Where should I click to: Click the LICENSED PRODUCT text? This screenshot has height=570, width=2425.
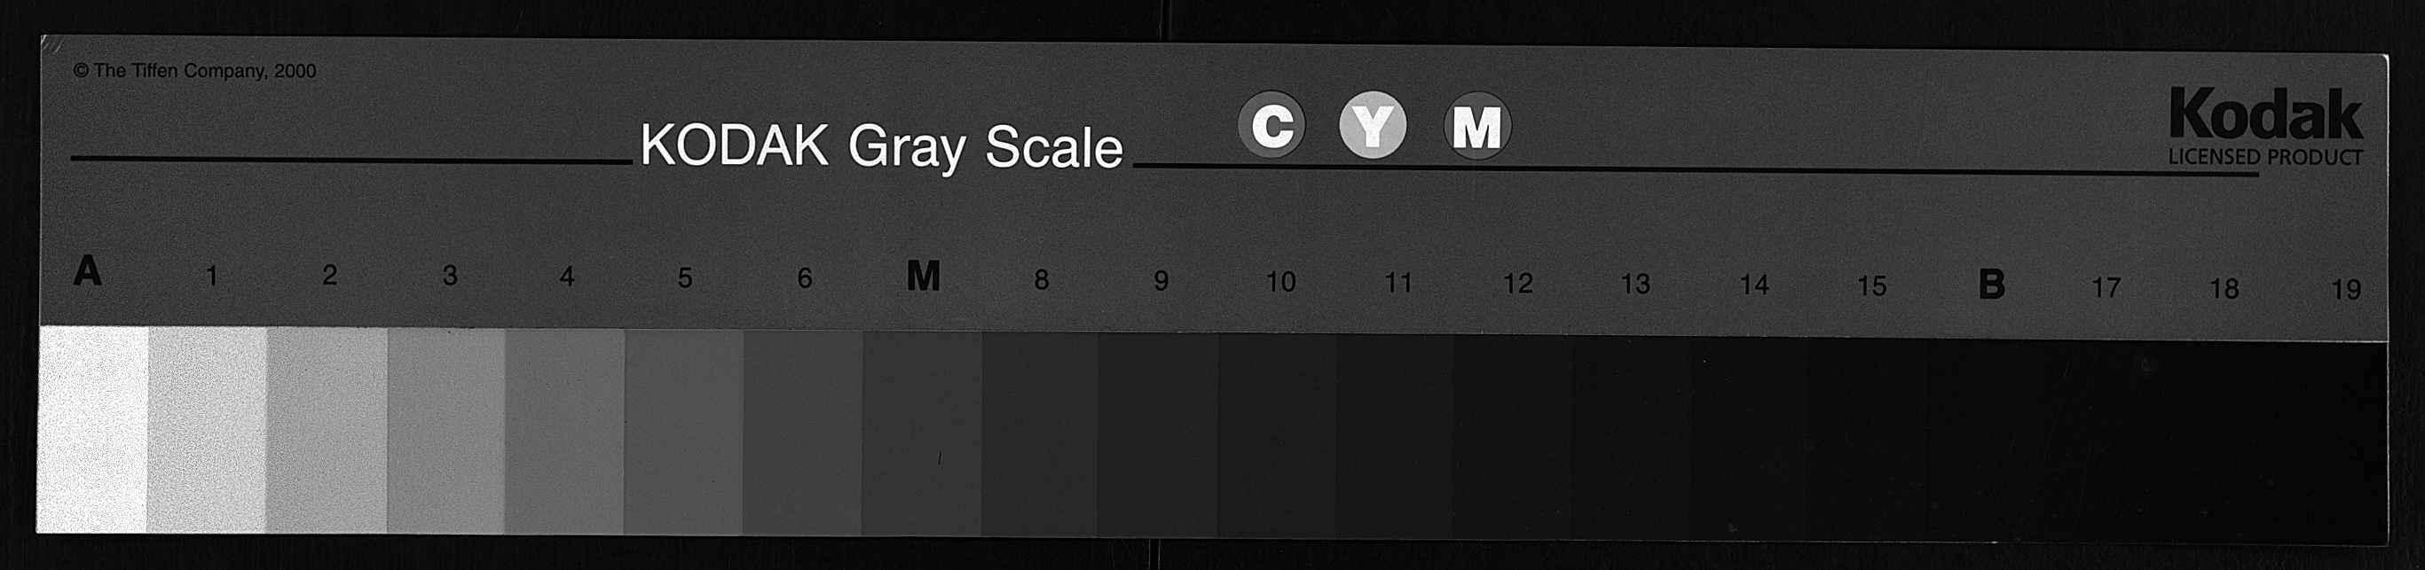tap(2265, 157)
